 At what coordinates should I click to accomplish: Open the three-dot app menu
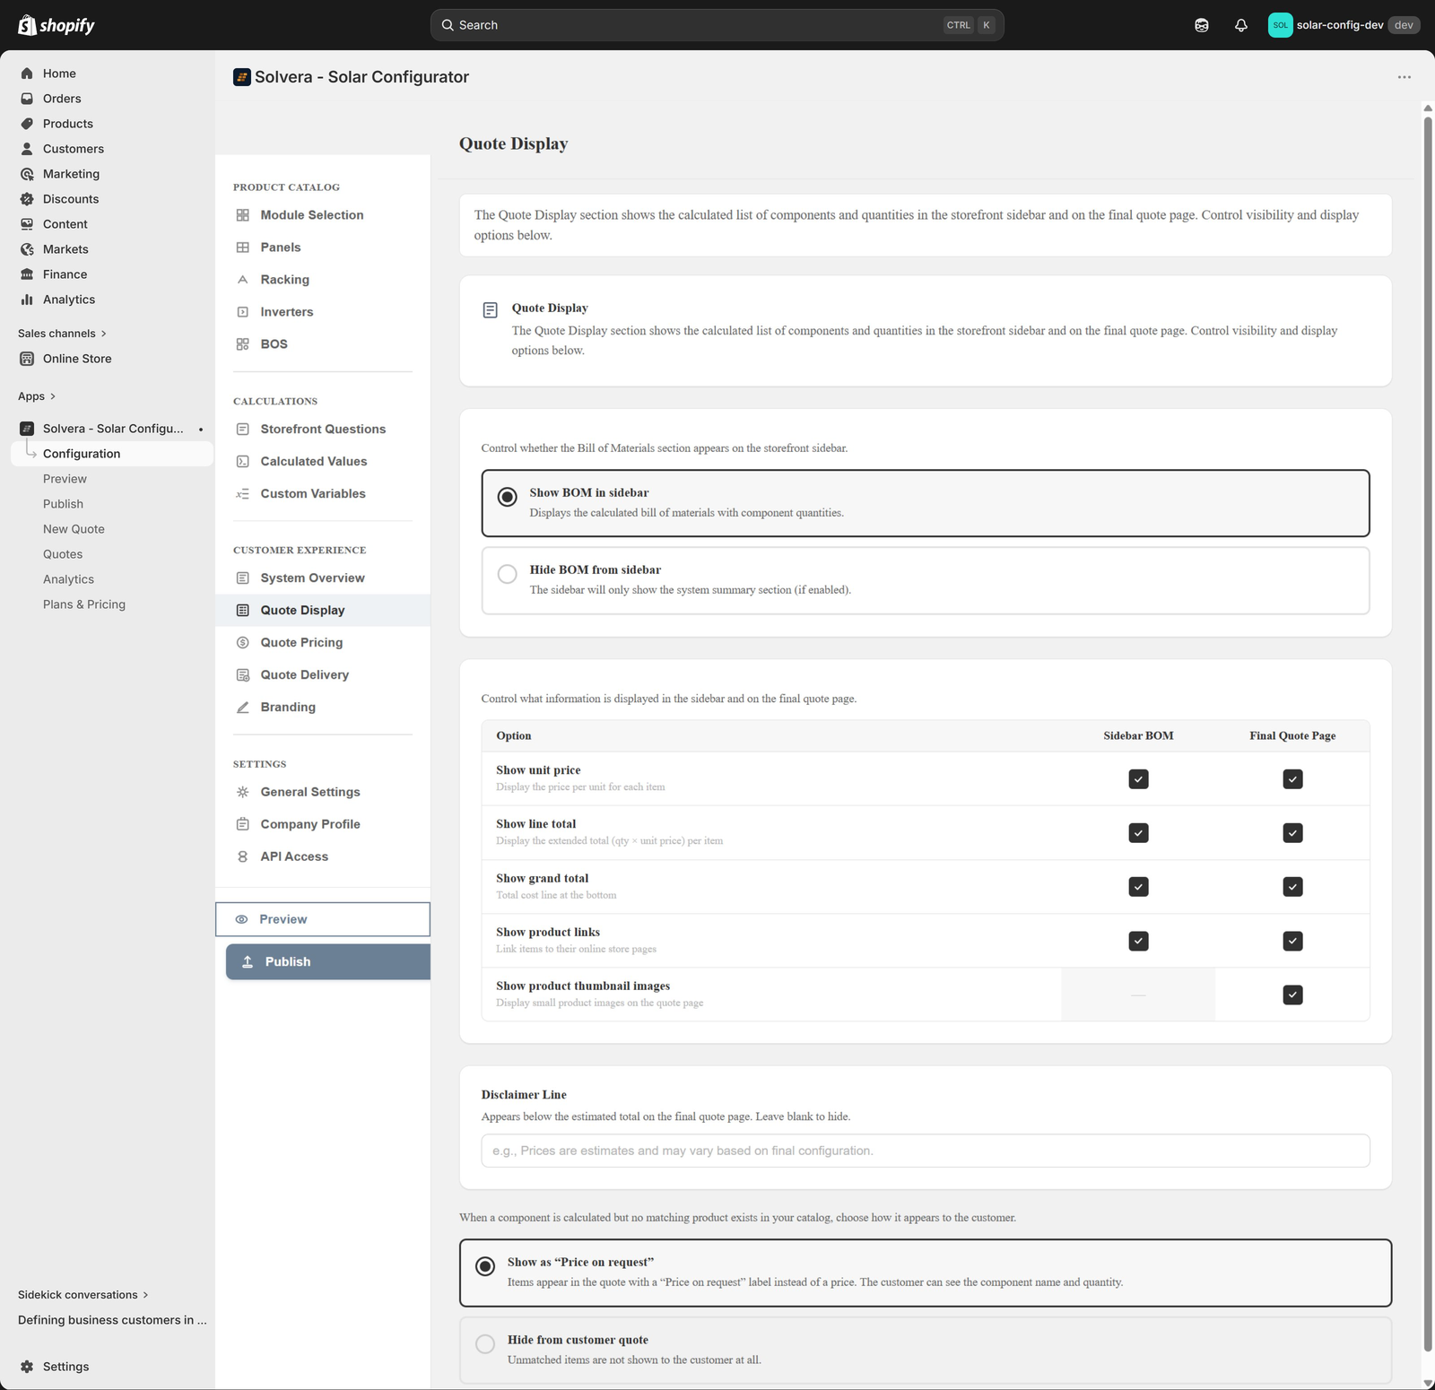pyautogui.click(x=1405, y=77)
